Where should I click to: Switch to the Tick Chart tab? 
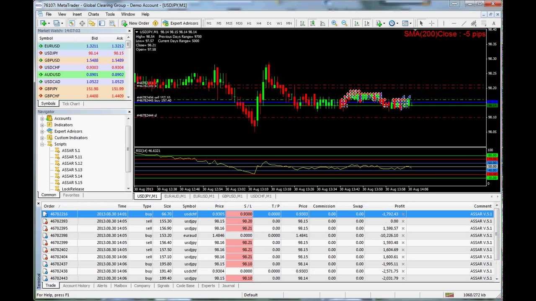pyautogui.click(x=71, y=104)
